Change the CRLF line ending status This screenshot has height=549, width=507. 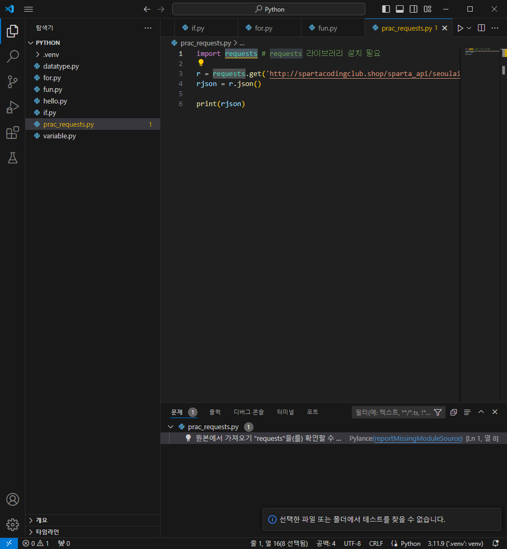pos(376,543)
